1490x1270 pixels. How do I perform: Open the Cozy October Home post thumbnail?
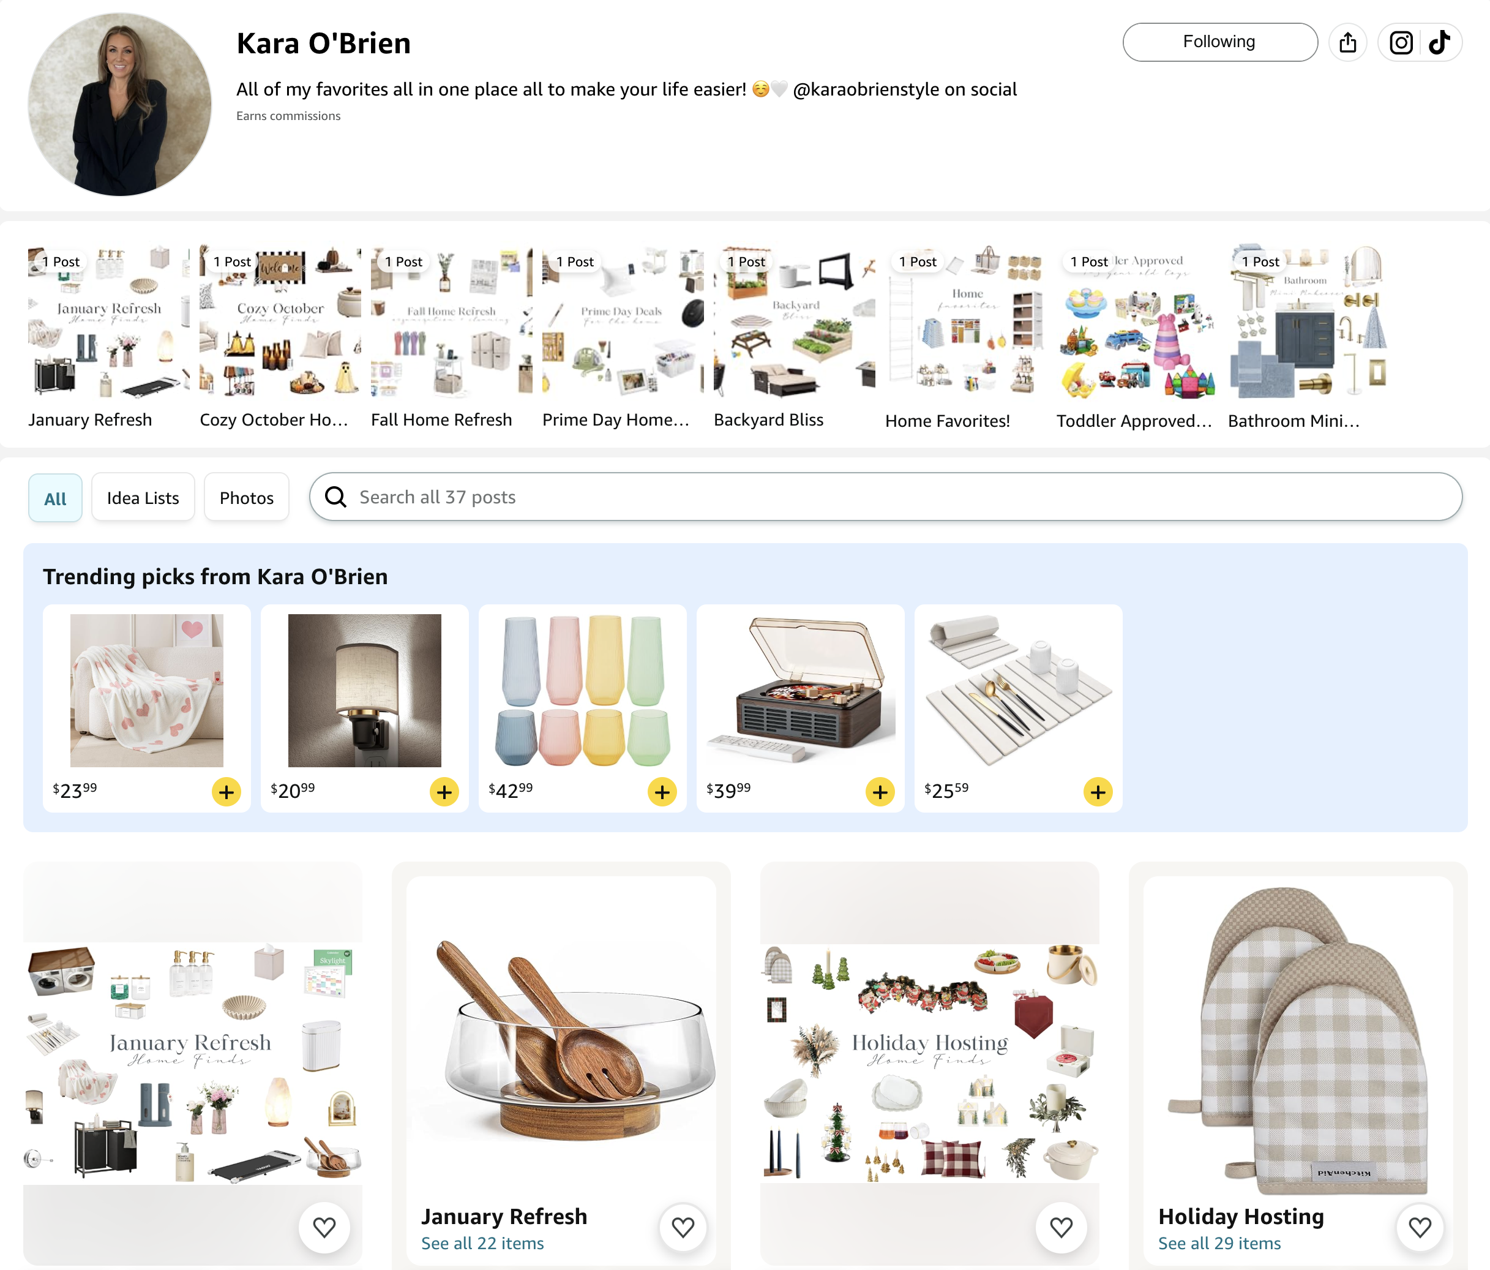(x=280, y=321)
